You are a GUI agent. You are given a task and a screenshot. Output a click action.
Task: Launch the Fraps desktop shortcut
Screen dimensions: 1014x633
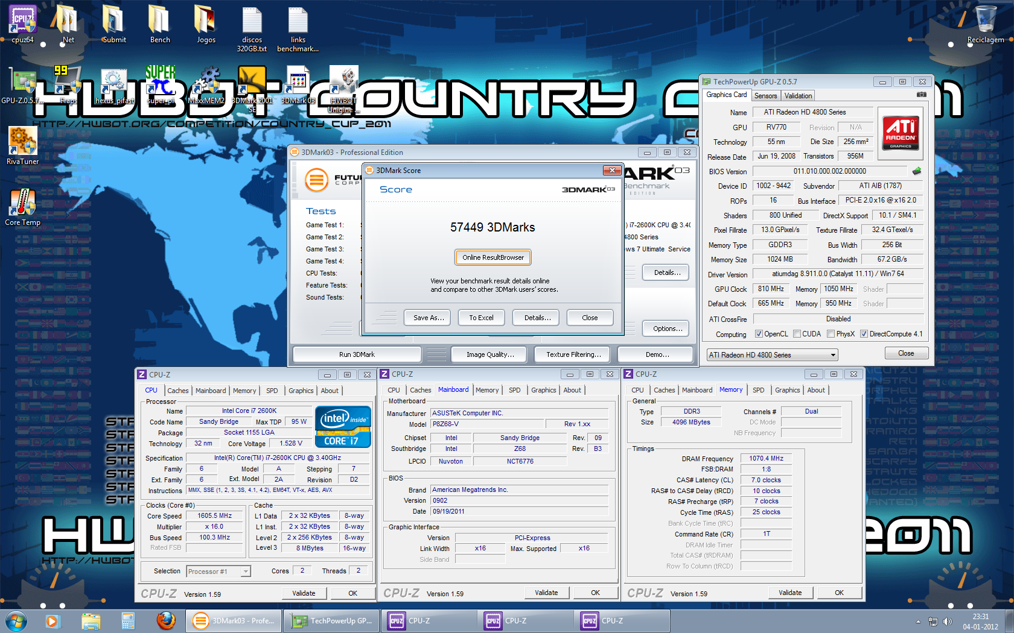(68, 85)
